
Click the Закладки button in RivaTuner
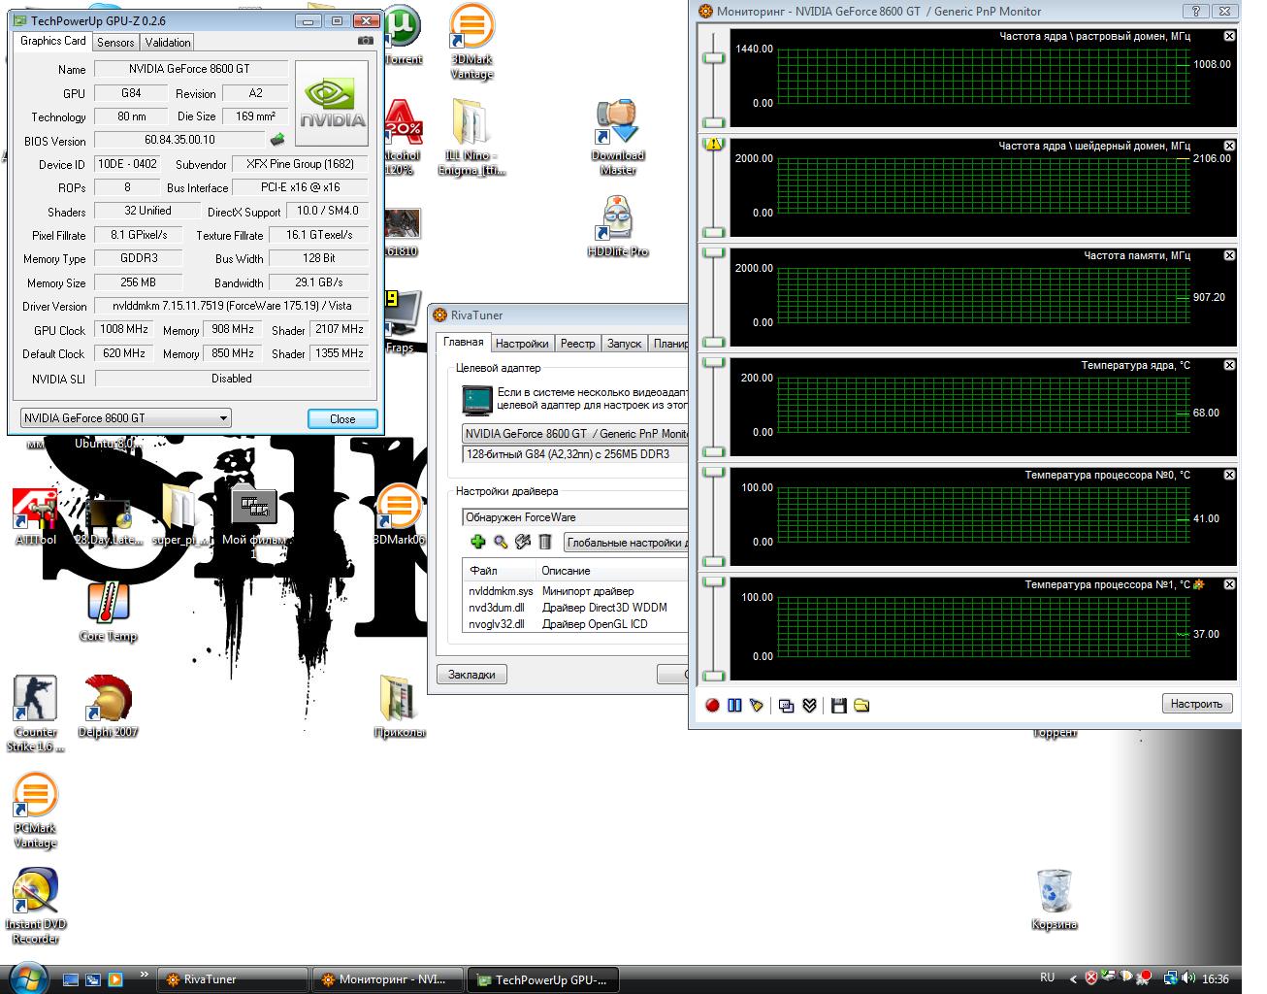pos(472,675)
